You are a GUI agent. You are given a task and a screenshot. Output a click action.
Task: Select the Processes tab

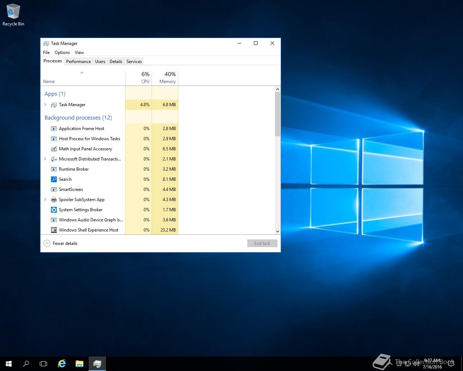[52, 61]
